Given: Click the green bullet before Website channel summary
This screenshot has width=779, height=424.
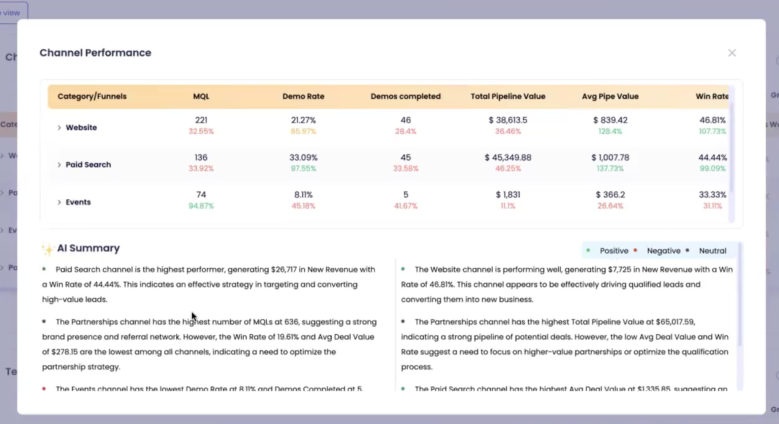Looking at the screenshot, I should coord(403,269).
